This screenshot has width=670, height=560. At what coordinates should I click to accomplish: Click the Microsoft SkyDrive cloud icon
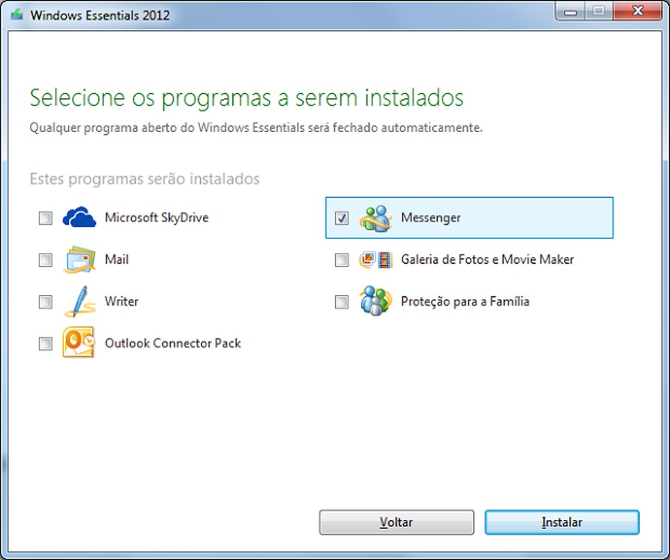click(x=80, y=218)
